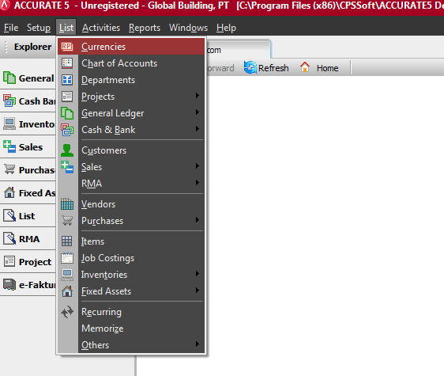
Task: Click the Vendors building icon
Action: coord(67,204)
